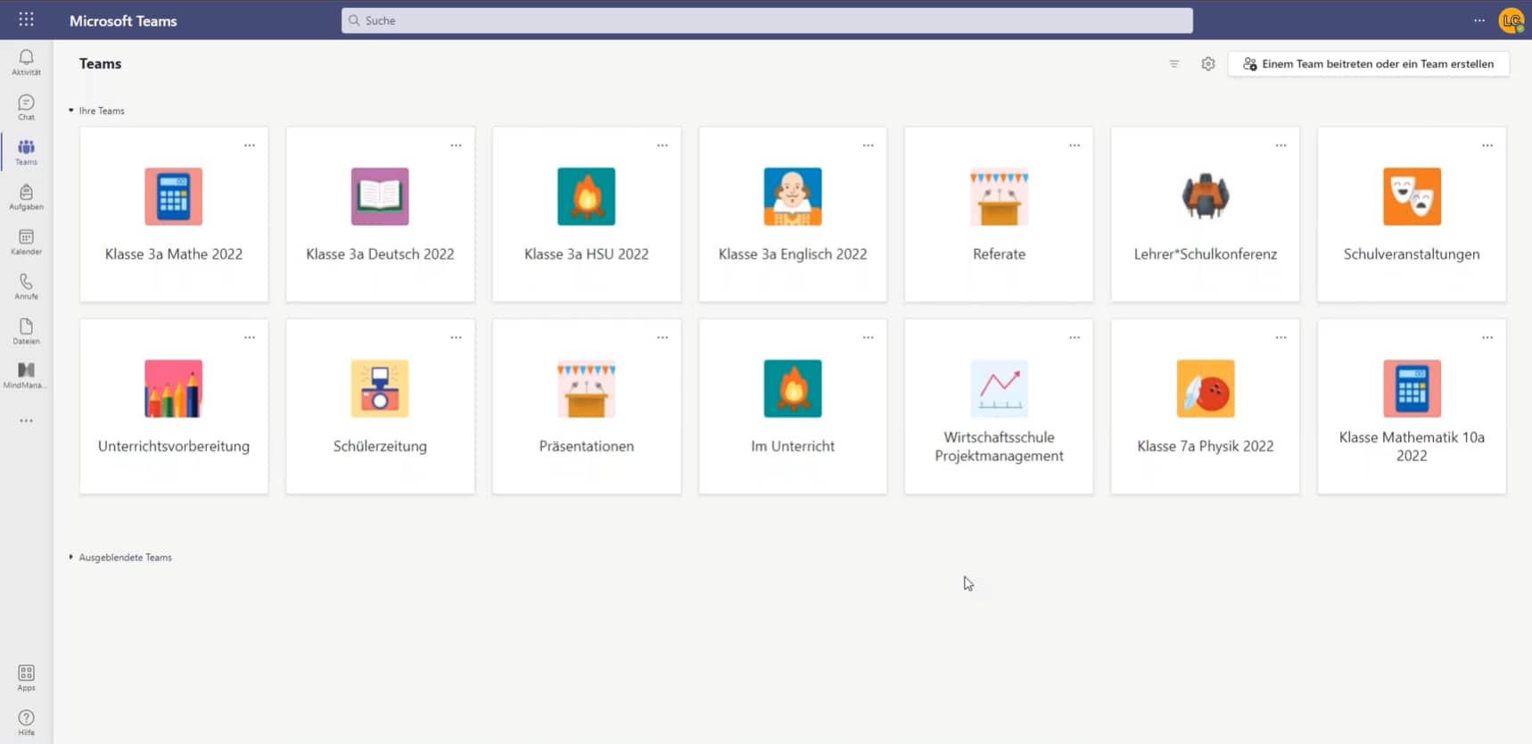Screen dimensions: 1532x744
Task: Open more options for Klasse 3a Mathe 2022
Action: [x=250, y=145]
